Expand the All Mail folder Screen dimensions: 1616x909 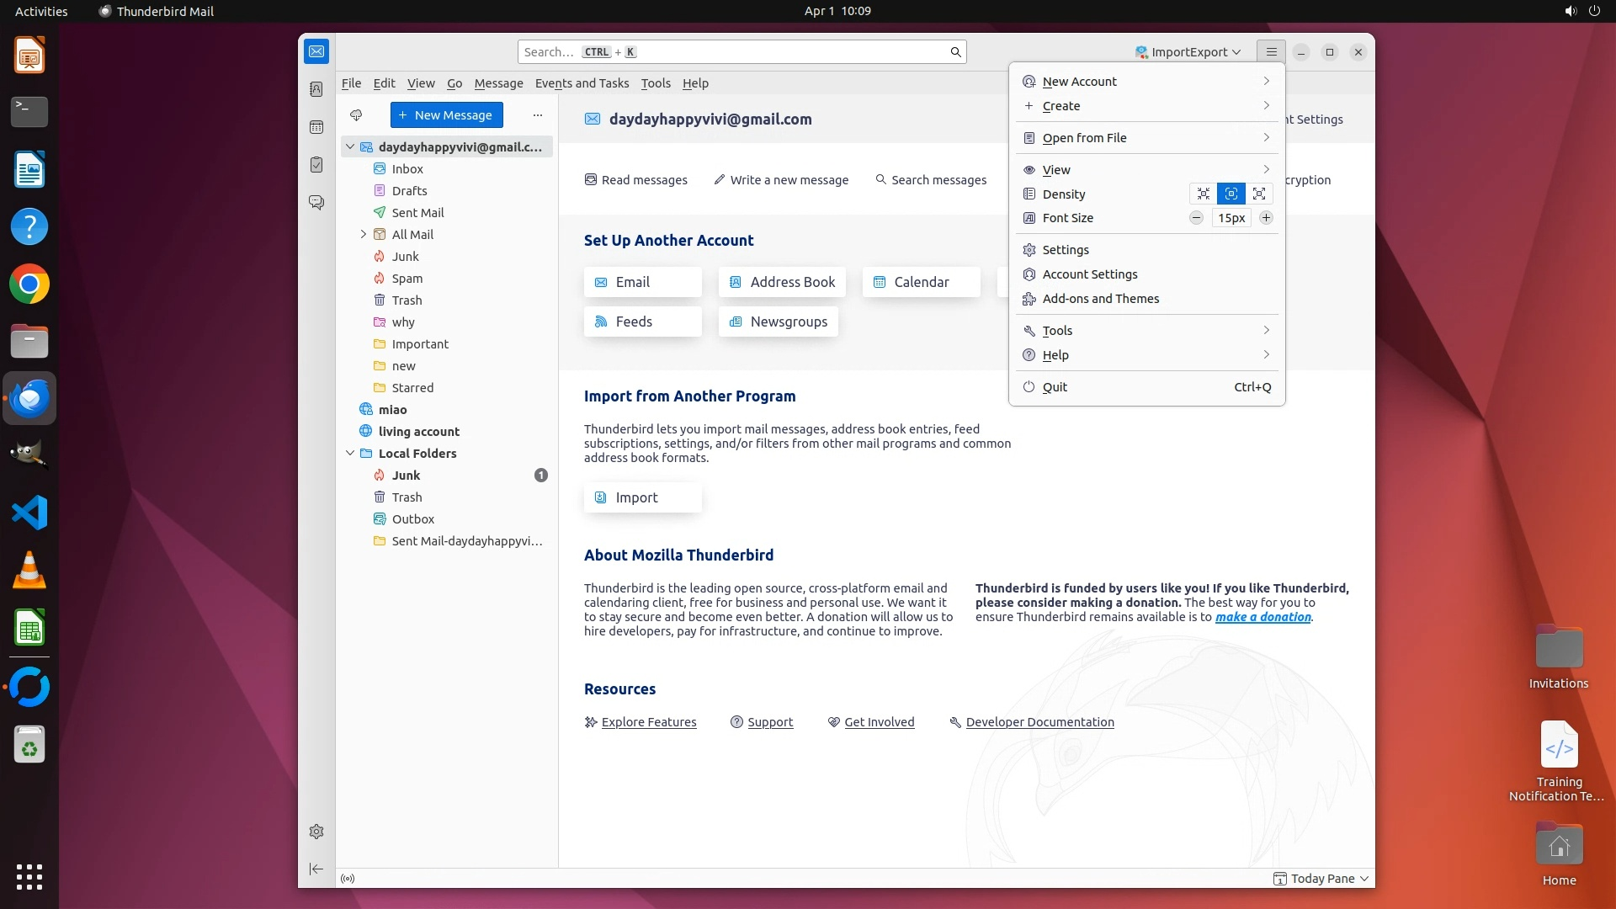[x=364, y=235]
